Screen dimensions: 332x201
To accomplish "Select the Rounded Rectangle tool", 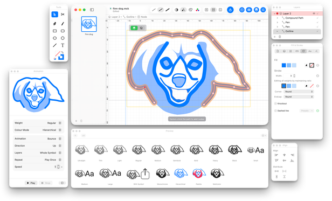I will (63, 31).
